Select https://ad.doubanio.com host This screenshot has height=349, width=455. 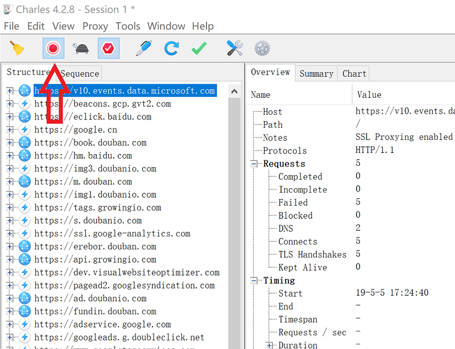(x=90, y=298)
